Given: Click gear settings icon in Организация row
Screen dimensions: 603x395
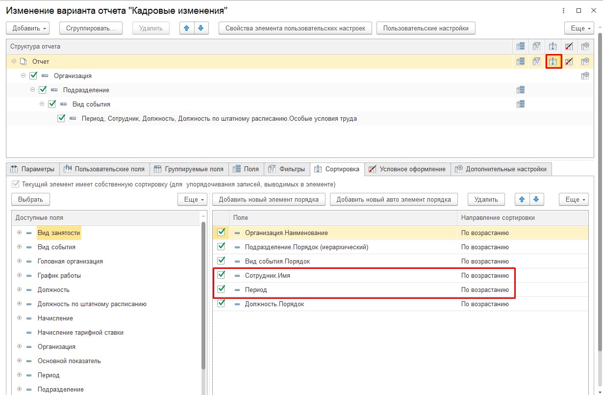Looking at the screenshot, I should click(x=585, y=76).
